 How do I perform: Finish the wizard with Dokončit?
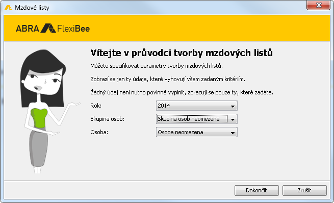click(256, 190)
